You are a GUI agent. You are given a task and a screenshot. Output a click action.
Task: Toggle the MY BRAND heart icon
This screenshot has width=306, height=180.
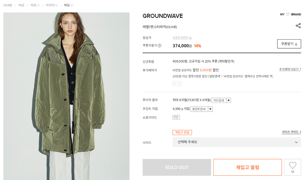[x=288, y=15]
